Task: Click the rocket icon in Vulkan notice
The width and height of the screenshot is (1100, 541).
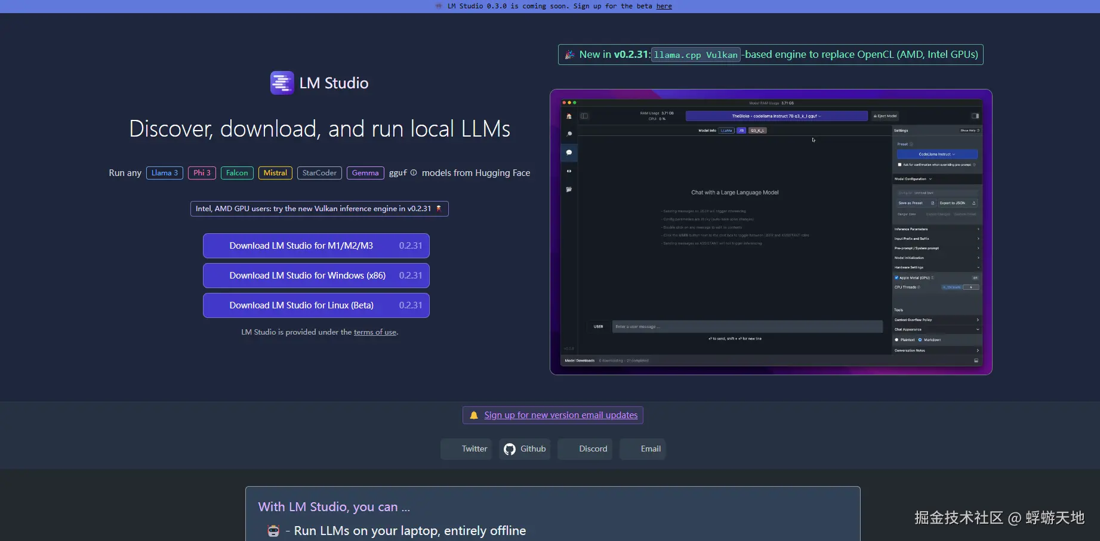Action: point(439,209)
